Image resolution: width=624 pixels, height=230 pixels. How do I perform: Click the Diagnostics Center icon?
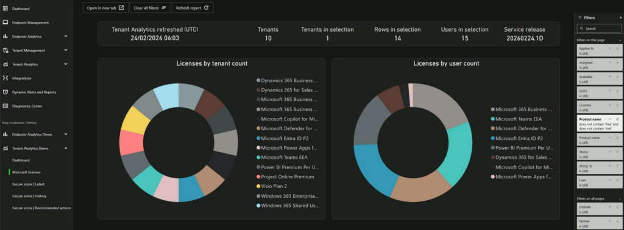pos(5,106)
